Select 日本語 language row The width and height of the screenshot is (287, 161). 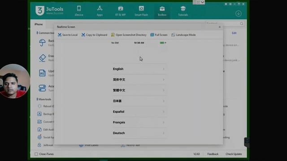[x=139, y=101]
